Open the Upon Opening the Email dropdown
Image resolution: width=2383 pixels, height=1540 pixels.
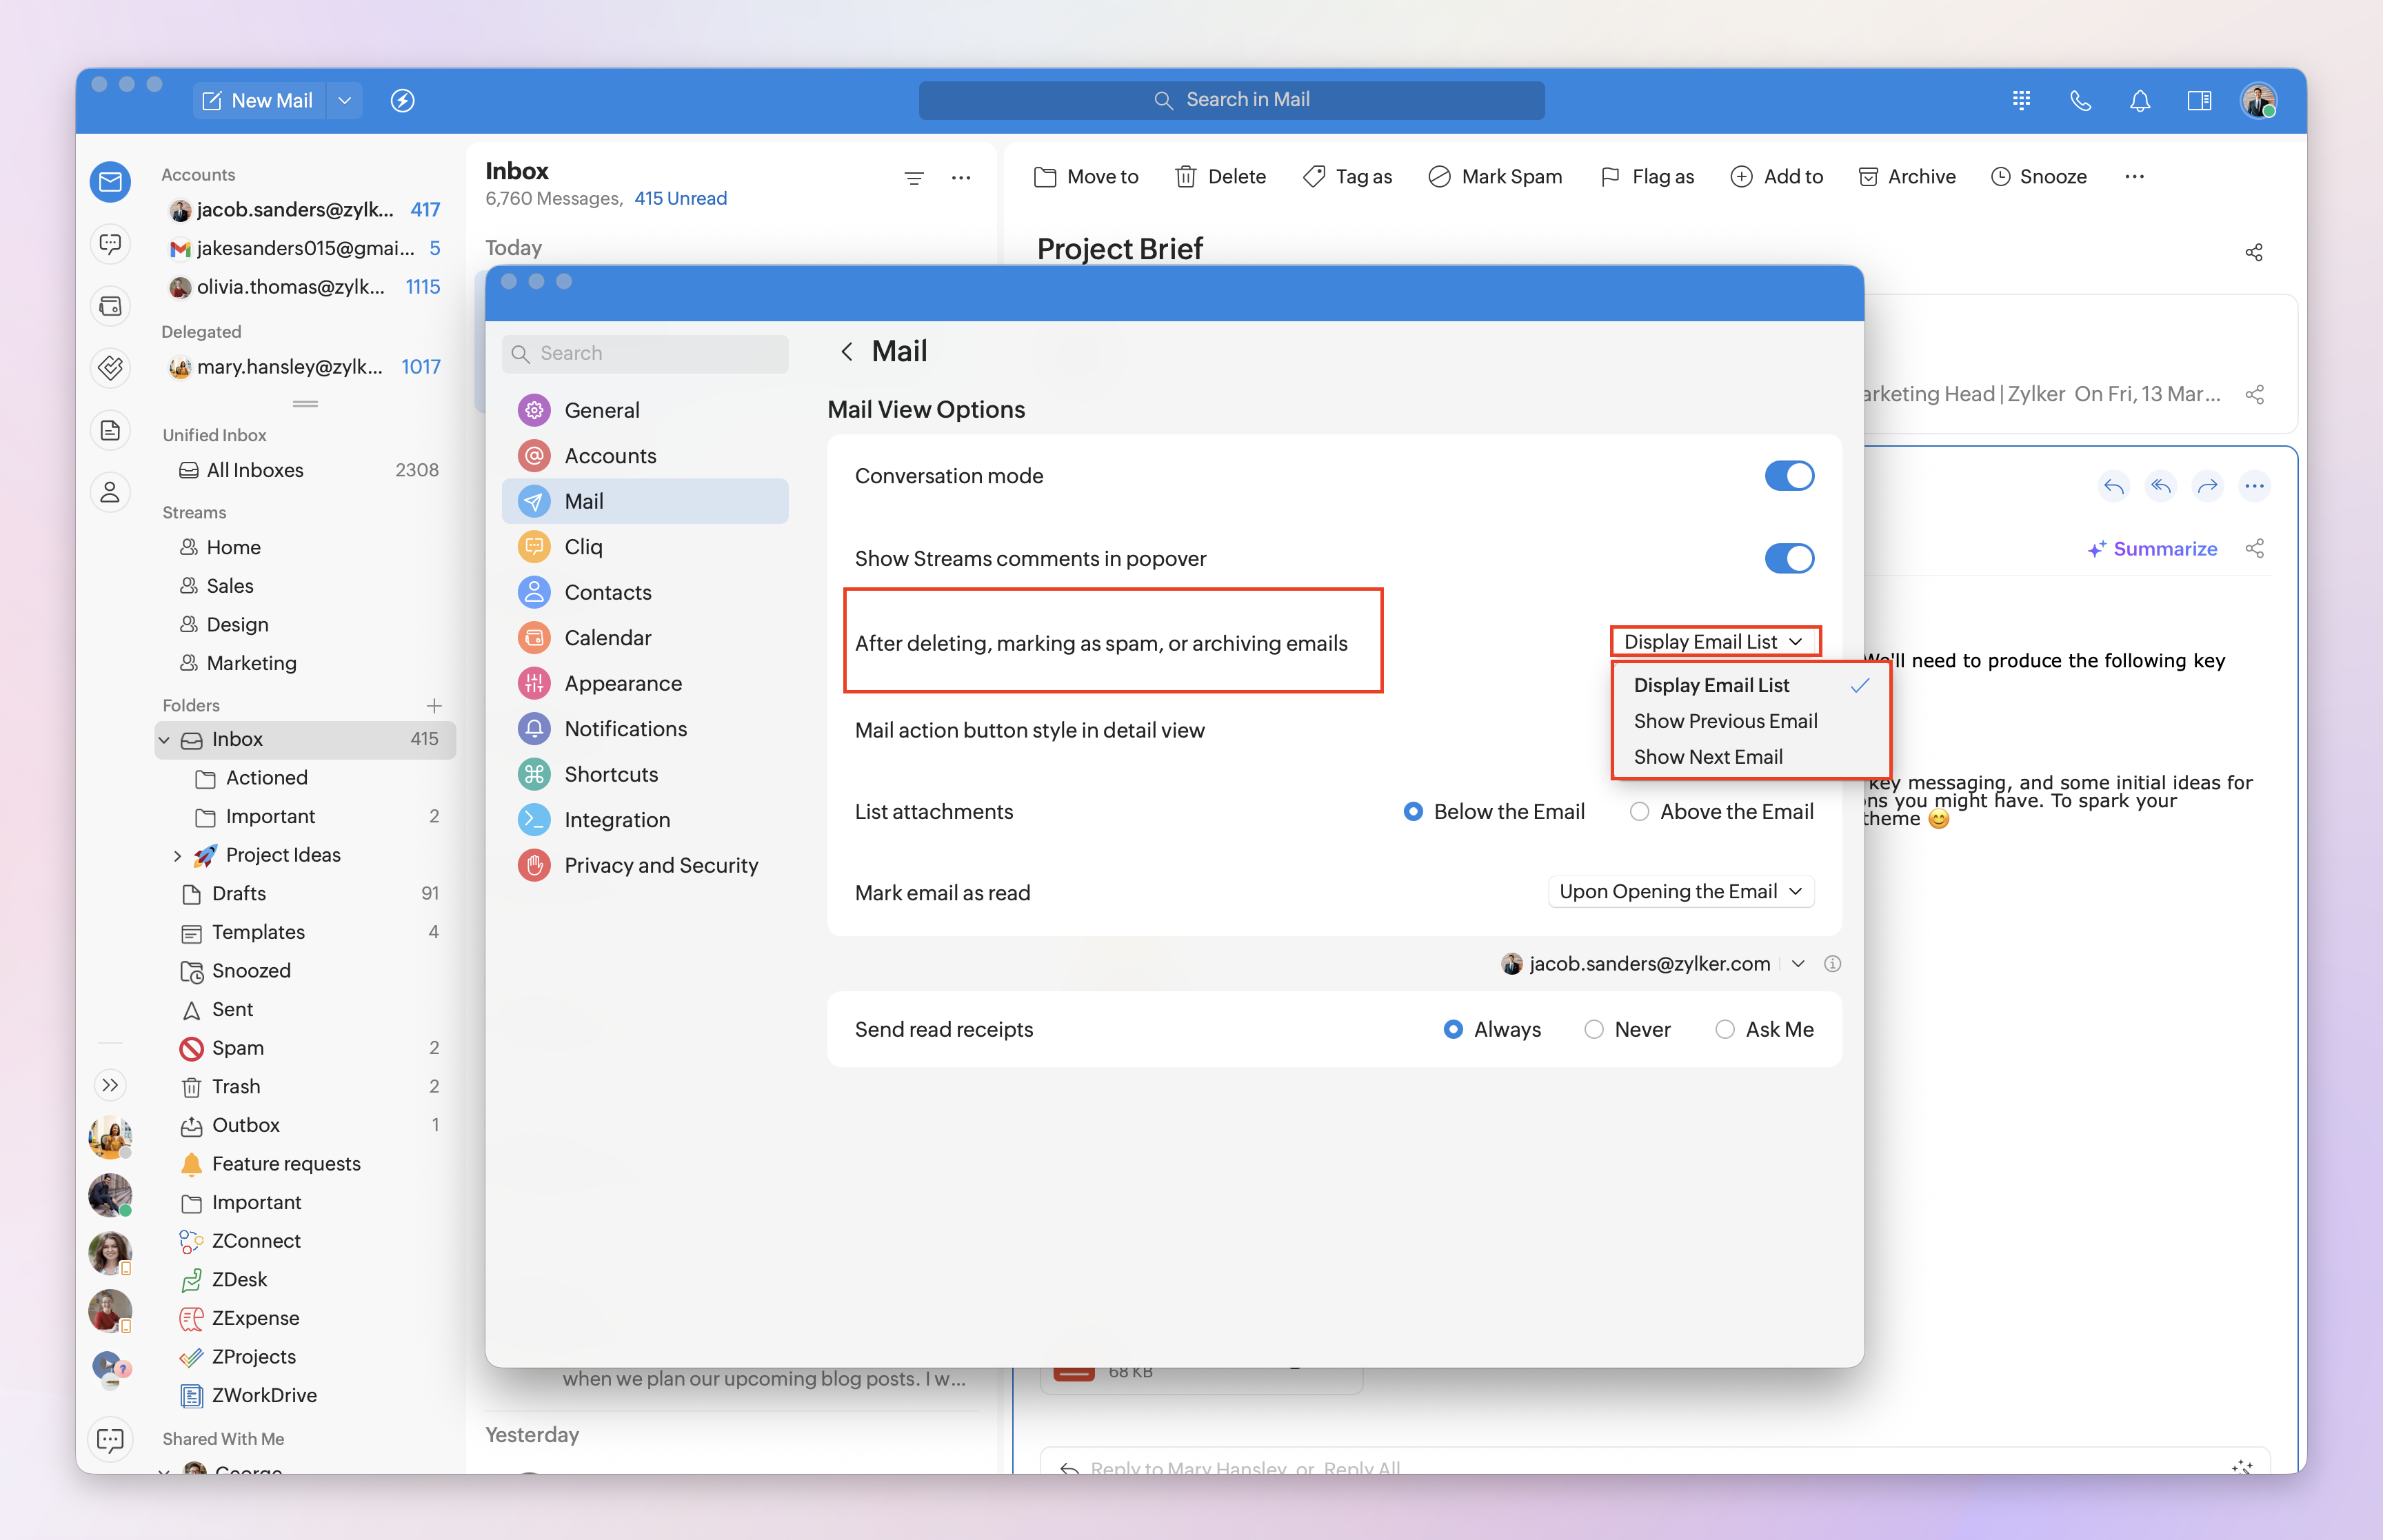[1680, 892]
